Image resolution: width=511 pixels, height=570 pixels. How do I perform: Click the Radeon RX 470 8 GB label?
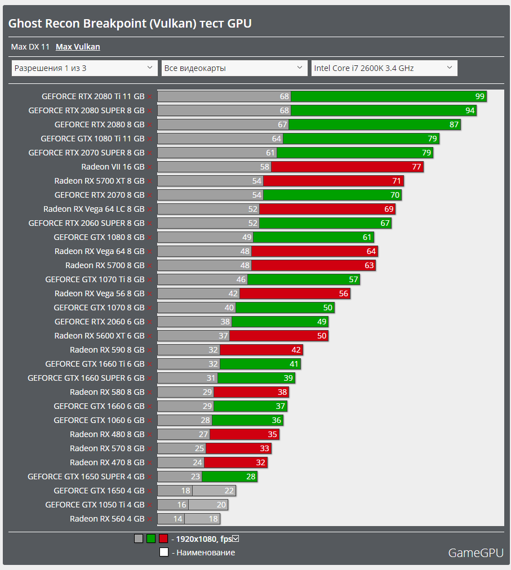coord(107,463)
